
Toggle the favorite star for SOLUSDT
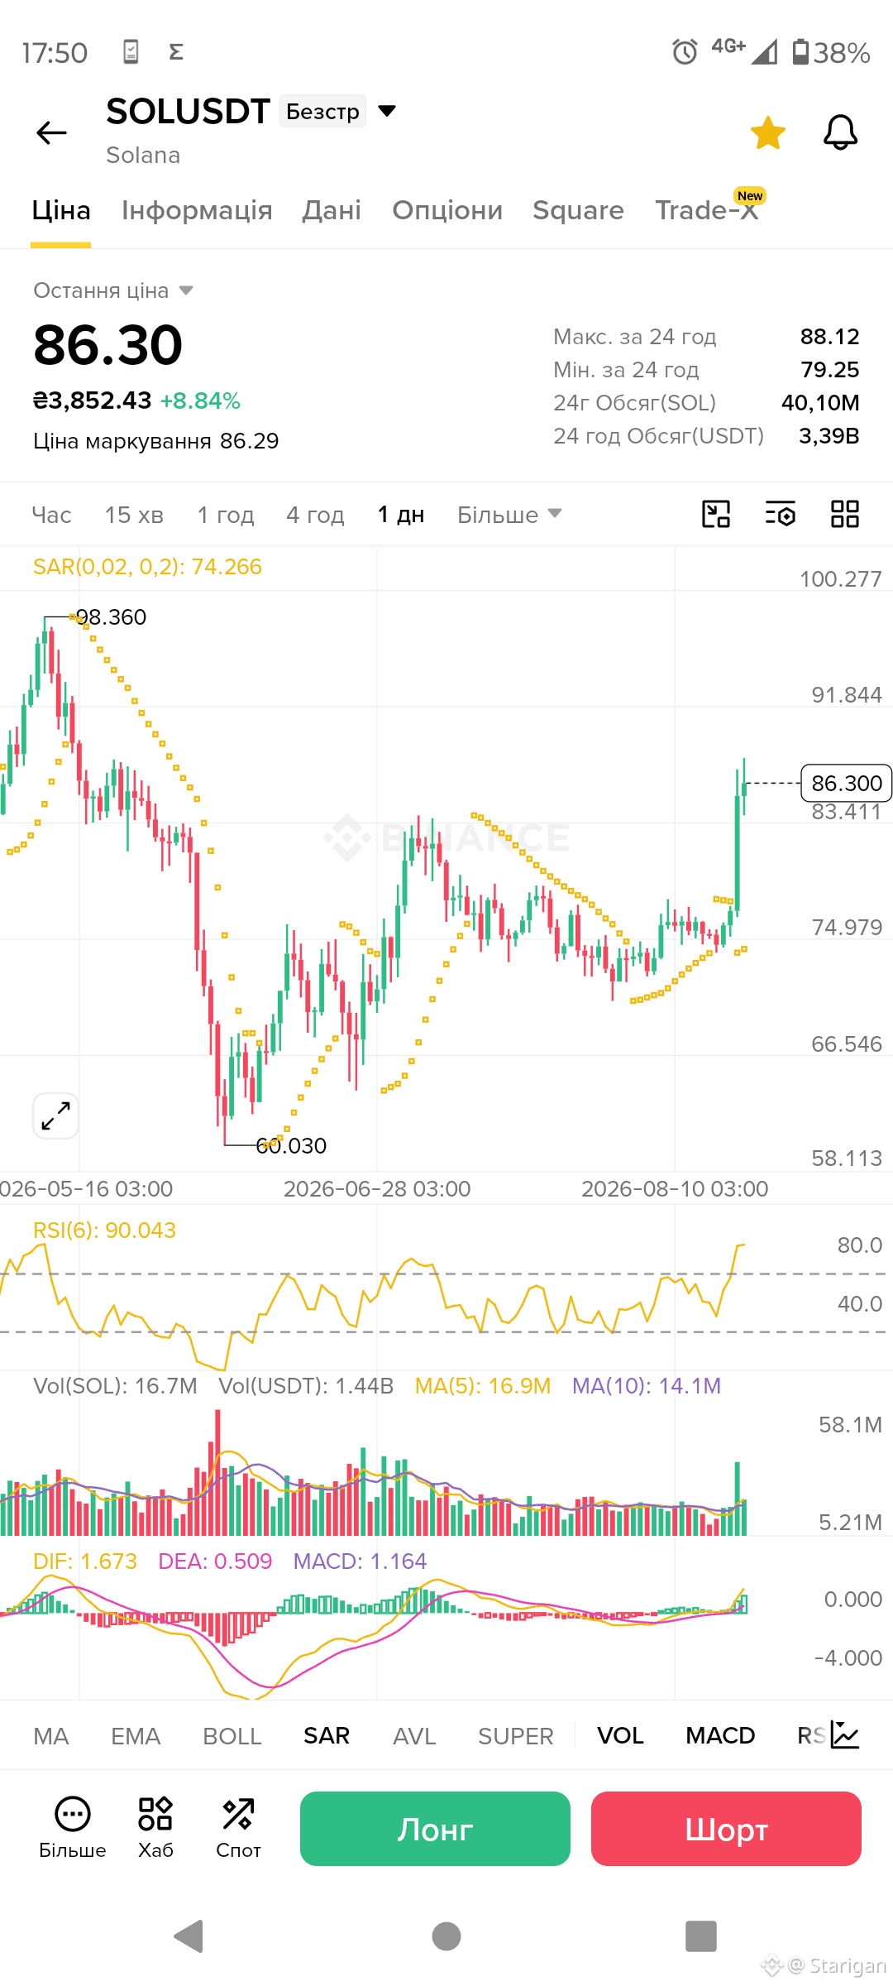[x=768, y=132]
